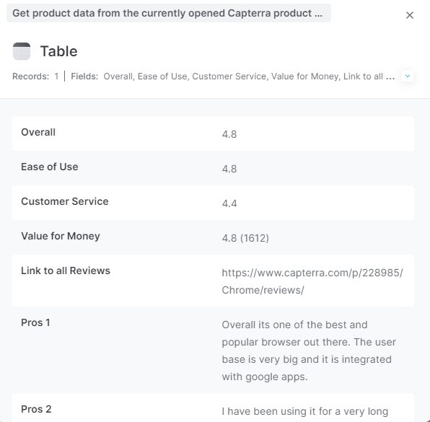Click the Pros 1 review text
This screenshot has width=430, height=422.
click(309, 351)
